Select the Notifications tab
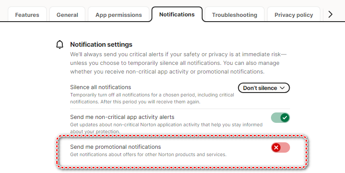 pyautogui.click(x=177, y=14)
